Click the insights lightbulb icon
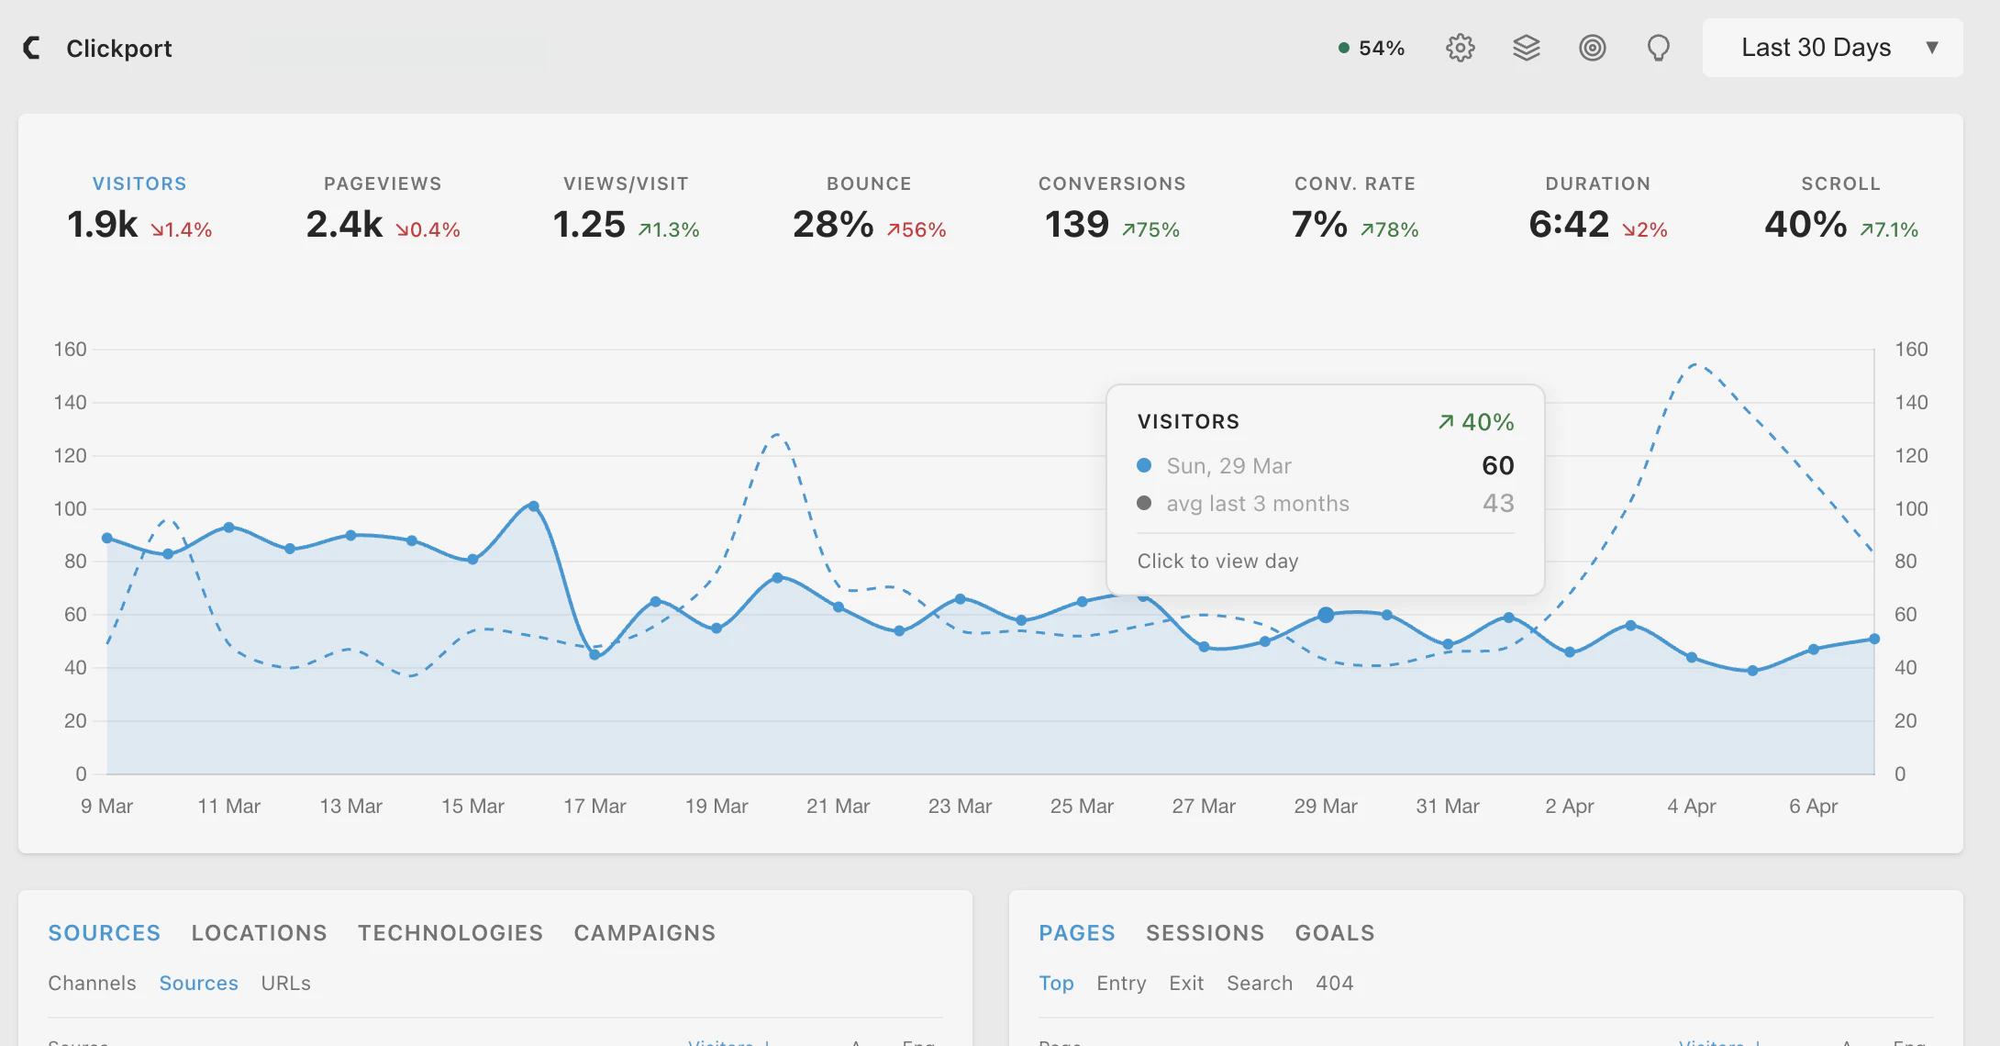 (1657, 48)
